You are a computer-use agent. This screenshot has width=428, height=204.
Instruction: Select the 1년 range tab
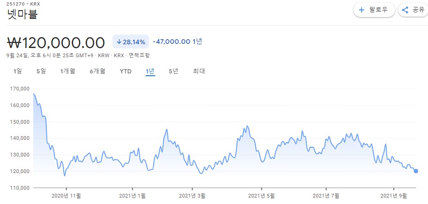pyautogui.click(x=150, y=72)
